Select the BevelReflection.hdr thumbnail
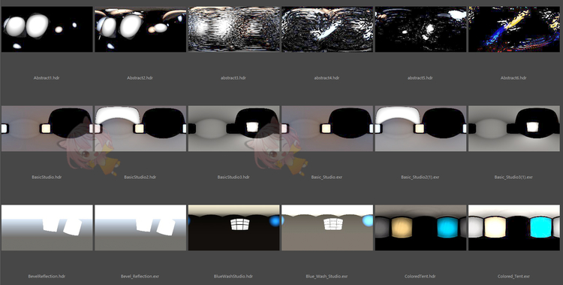Image resolution: width=563 pixels, height=285 pixels. tap(47, 228)
